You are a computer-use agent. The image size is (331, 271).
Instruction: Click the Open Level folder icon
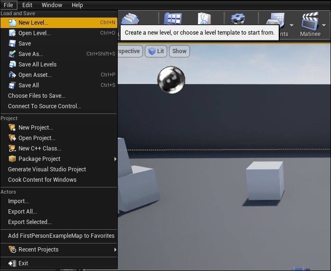[x=12, y=33]
